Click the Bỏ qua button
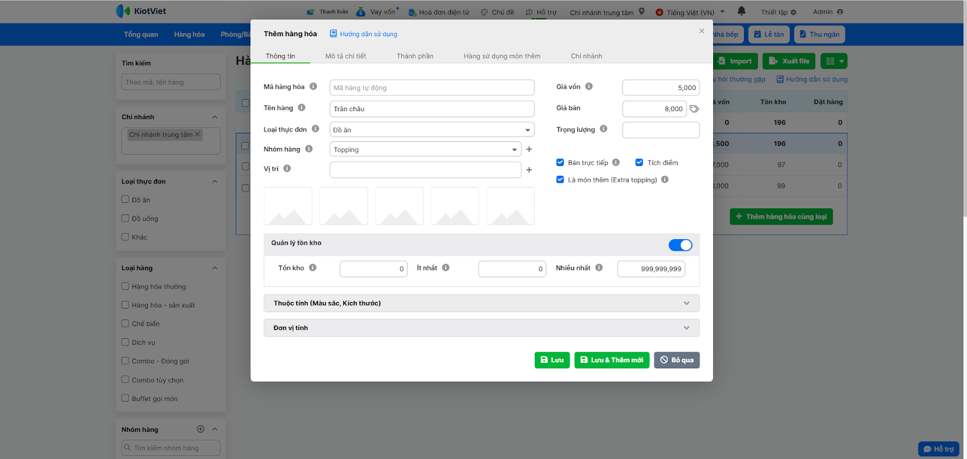 point(677,360)
